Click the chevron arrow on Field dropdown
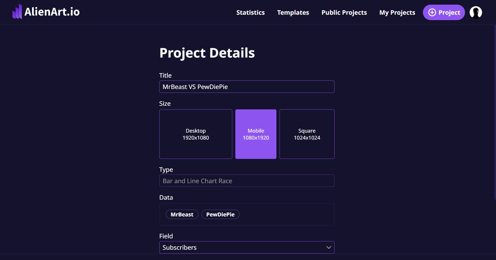The image size is (496, 260). [x=329, y=247]
